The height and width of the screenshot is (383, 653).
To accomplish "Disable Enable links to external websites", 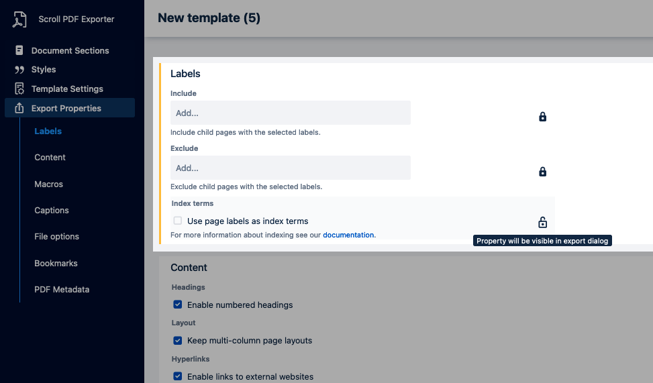I will click(178, 376).
